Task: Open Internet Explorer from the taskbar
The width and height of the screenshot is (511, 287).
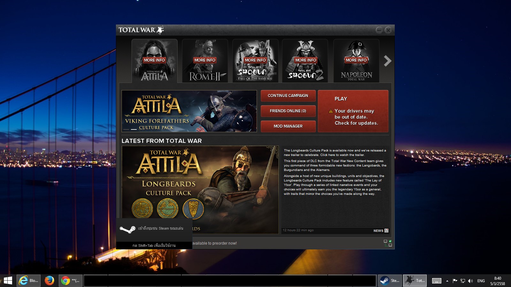Action: coord(28,281)
